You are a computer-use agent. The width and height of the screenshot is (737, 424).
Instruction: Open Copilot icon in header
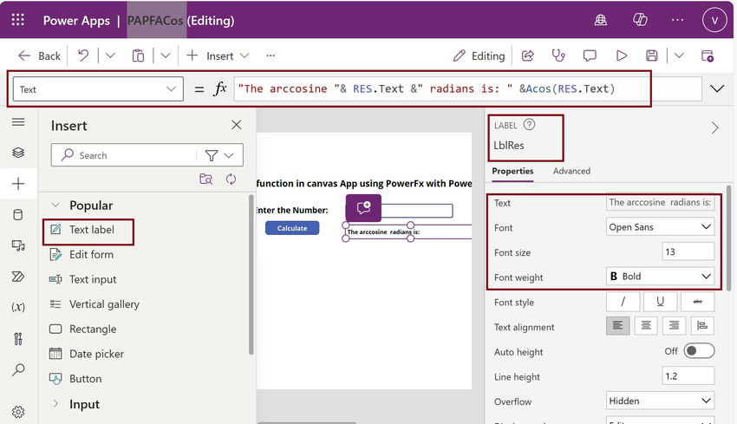pos(640,20)
